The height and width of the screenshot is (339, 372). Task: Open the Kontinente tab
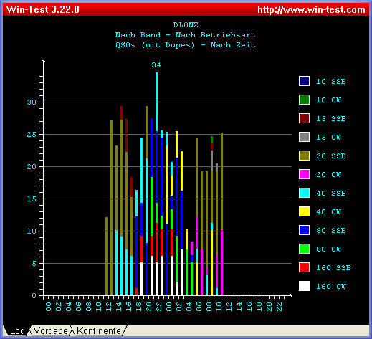click(x=99, y=331)
